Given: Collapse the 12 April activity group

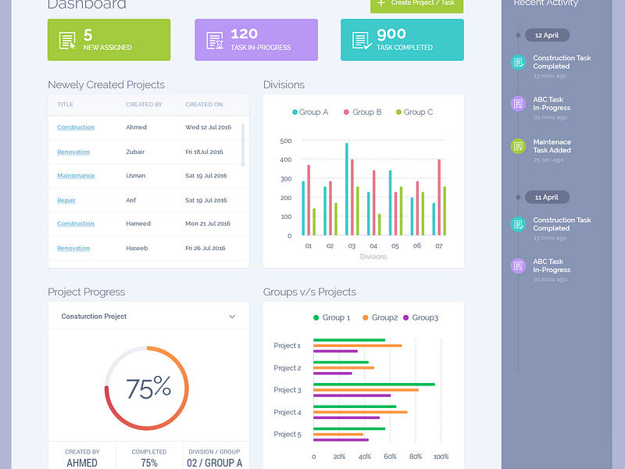Looking at the screenshot, I should [548, 34].
